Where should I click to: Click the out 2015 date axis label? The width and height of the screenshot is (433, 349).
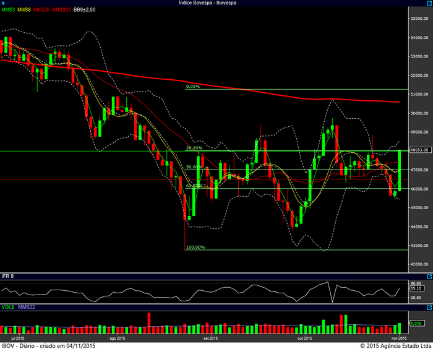point(304,338)
